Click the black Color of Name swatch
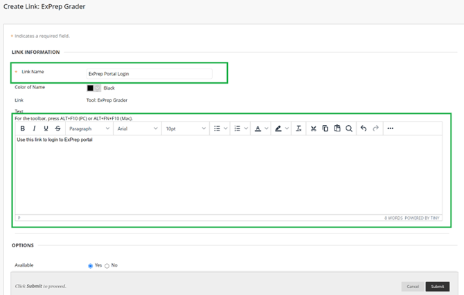The image size is (464, 295). click(x=90, y=88)
